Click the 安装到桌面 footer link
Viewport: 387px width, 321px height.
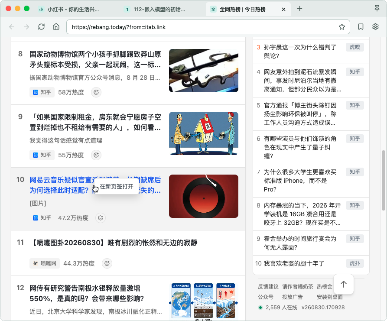[330, 297]
